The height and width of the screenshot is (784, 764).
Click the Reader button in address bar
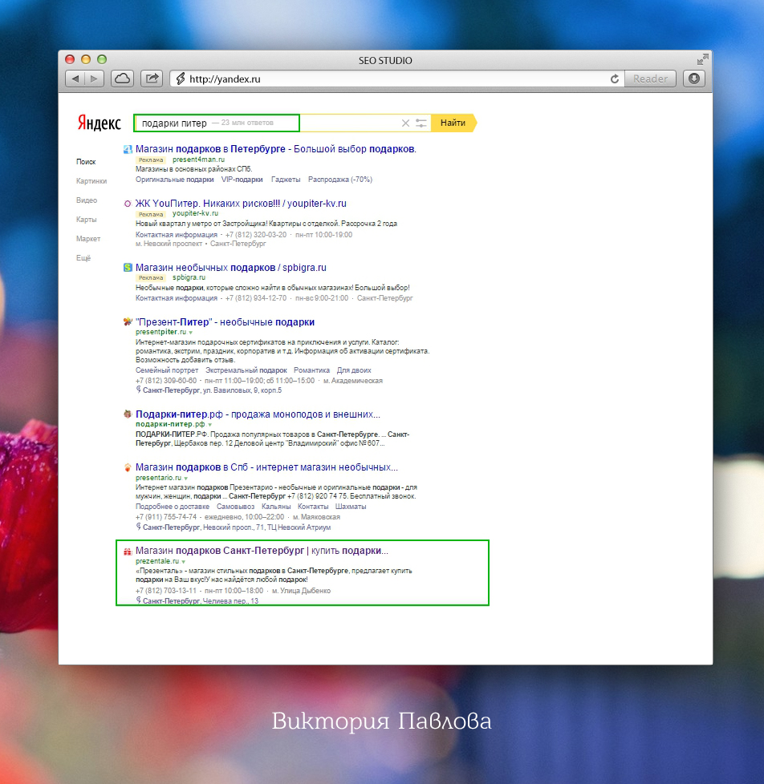pos(650,79)
